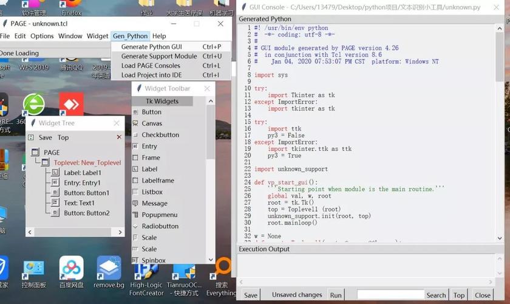510x304 pixels.
Task: Select Entry: Entry1 in Widget Tree
Action: [82, 183]
